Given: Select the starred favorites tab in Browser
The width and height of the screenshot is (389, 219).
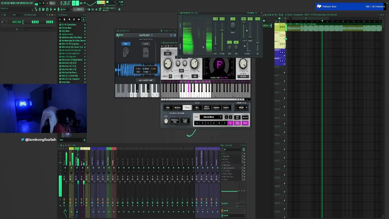Looking at the screenshot, I should click(84, 19).
